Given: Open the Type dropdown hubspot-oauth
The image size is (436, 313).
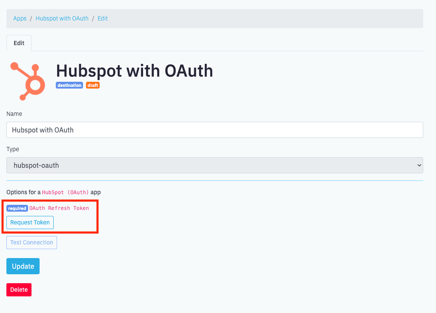Looking at the screenshot, I should click(215, 165).
